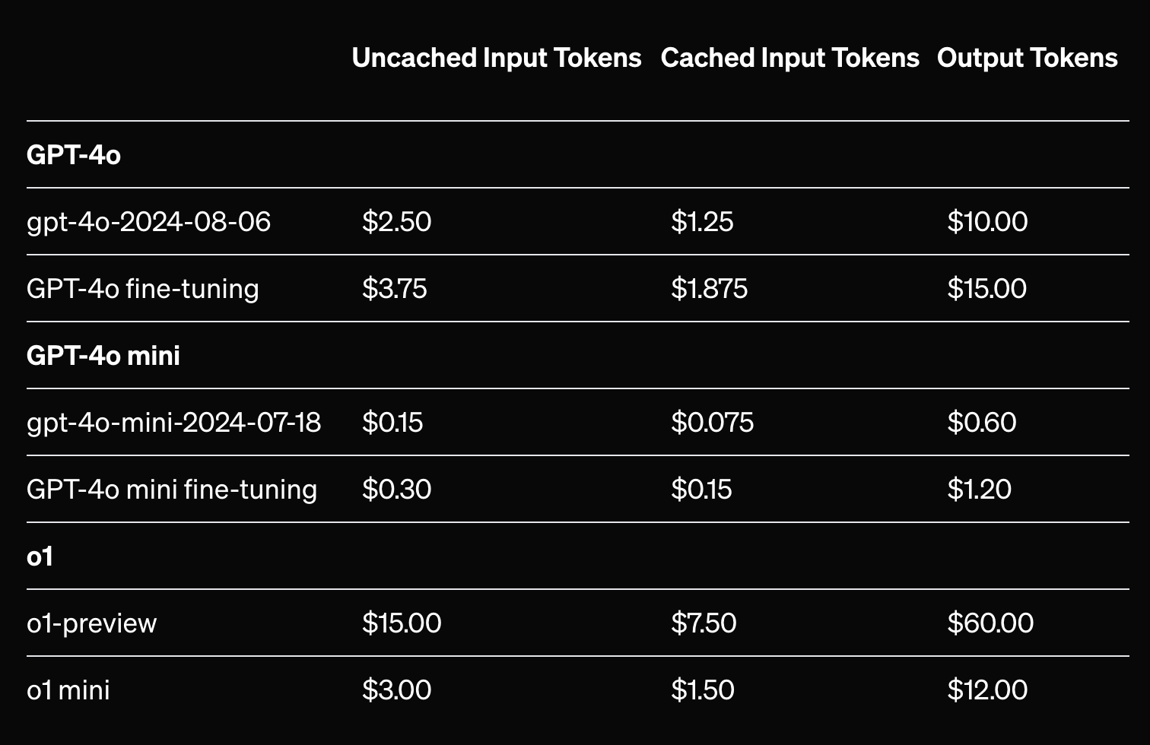
Task: Click the $12.00 o1 mini output price
Action: tap(987, 690)
